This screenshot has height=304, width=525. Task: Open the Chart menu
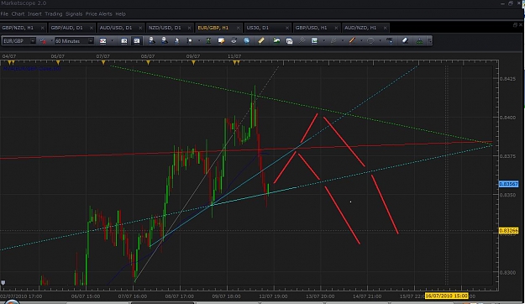[x=18, y=13]
